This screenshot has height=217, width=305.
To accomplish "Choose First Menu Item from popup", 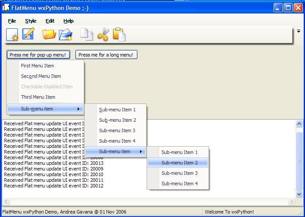I will coord(38,66).
